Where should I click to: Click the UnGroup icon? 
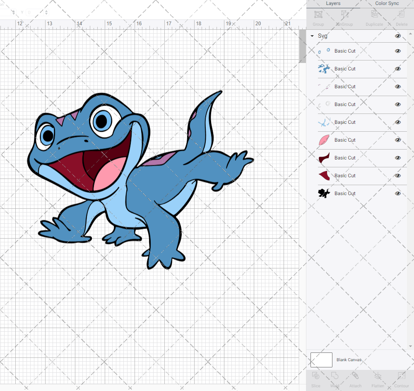[344, 14]
